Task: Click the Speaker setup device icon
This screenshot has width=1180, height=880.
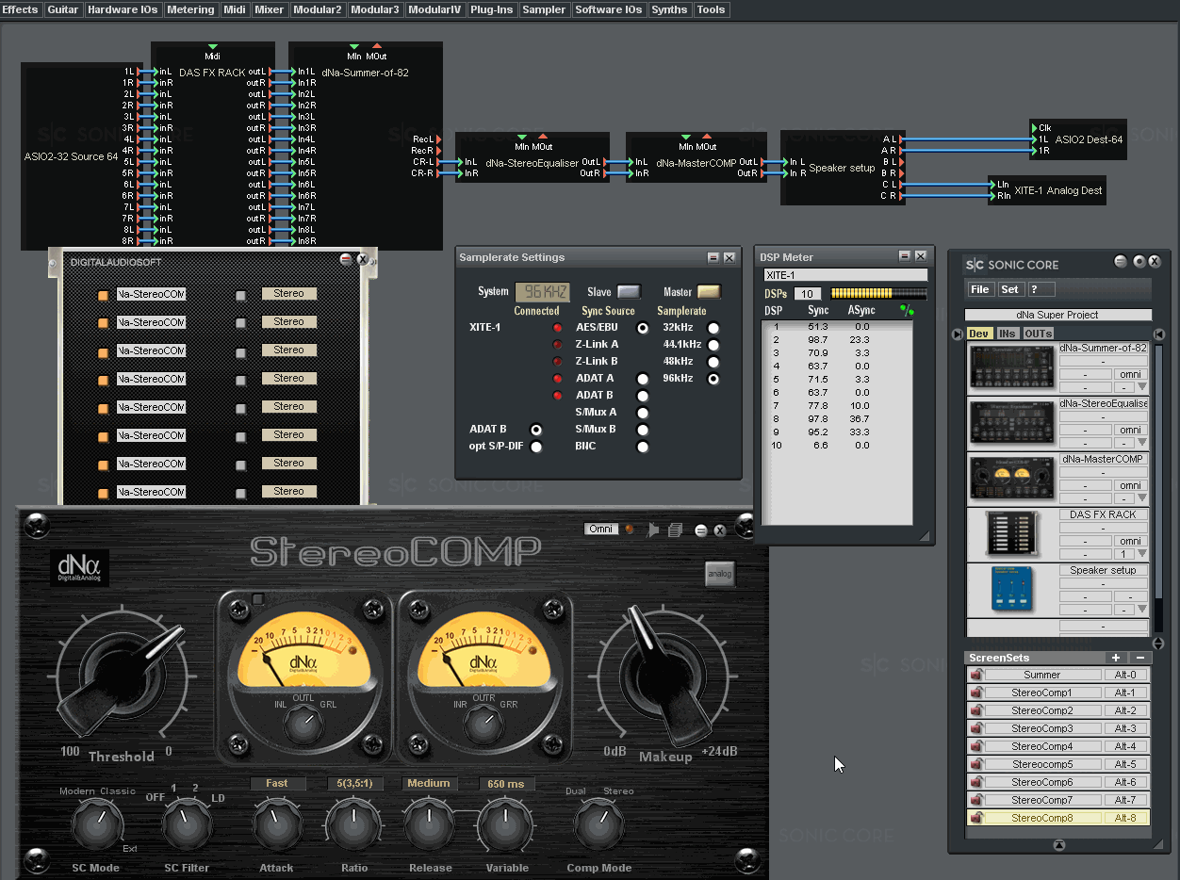Action: pos(1012,590)
